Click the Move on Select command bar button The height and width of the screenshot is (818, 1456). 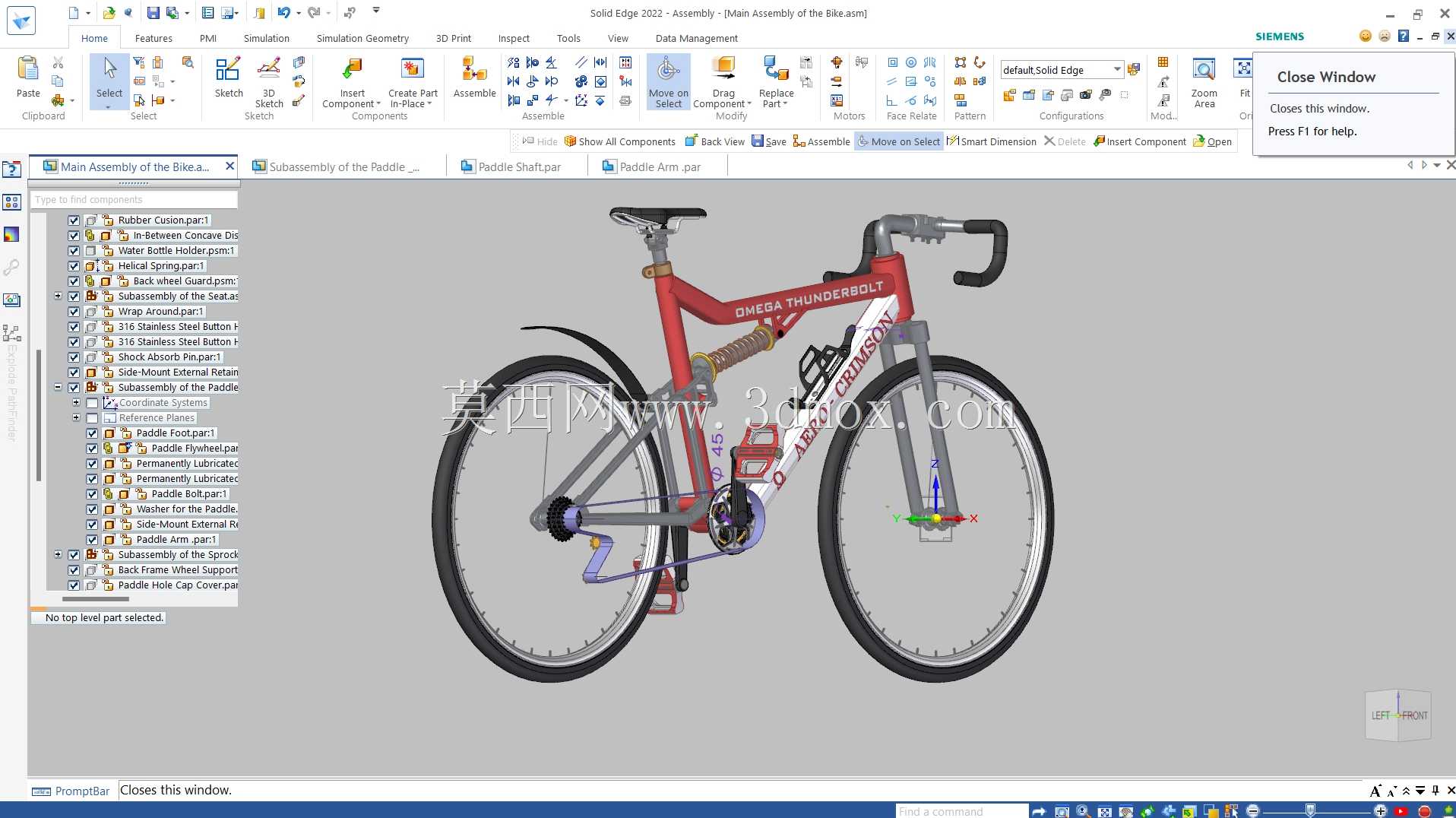click(x=899, y=141)
